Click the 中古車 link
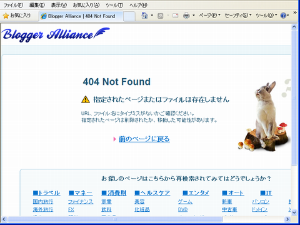This screenshot has height=225, width=300. (x=229, y=209)
